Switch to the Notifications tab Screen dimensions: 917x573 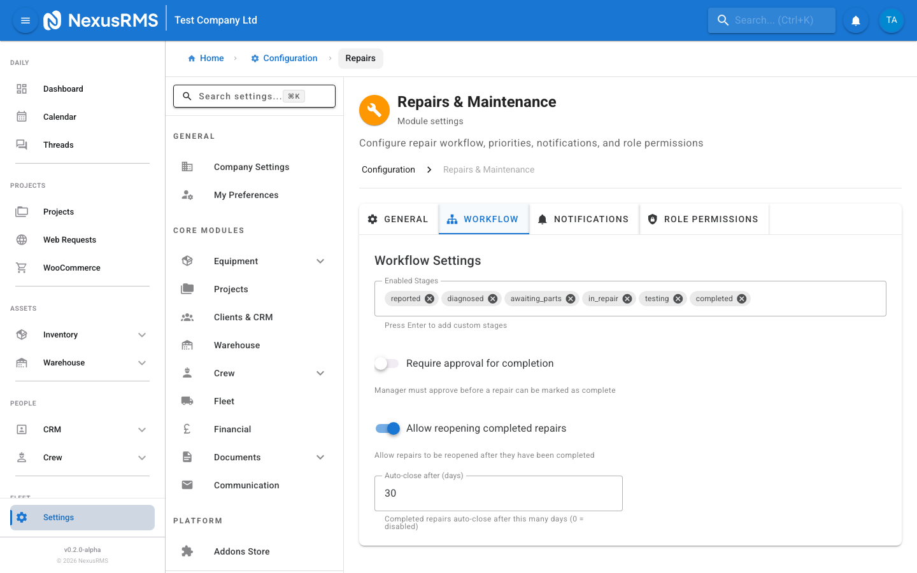tap(583, 218)
